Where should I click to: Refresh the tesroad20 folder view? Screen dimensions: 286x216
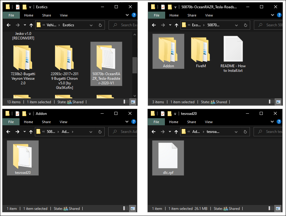tap(245, 132)
